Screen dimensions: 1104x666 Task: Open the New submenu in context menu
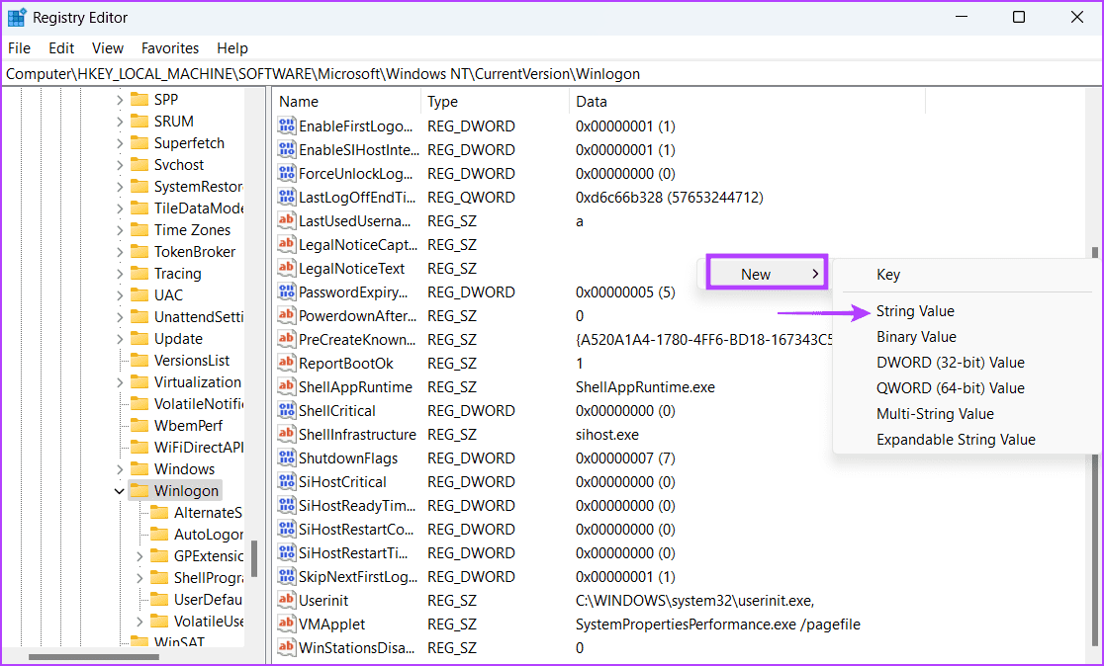tap(767, 275)
